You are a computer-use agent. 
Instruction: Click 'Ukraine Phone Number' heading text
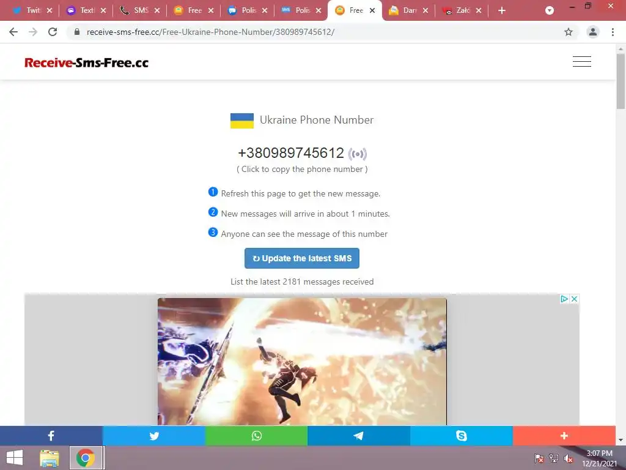[317, 120]
